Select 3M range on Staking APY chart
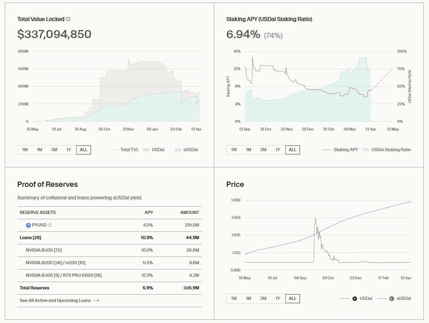This screenshot has height=323, width=429. coord(263,150)
